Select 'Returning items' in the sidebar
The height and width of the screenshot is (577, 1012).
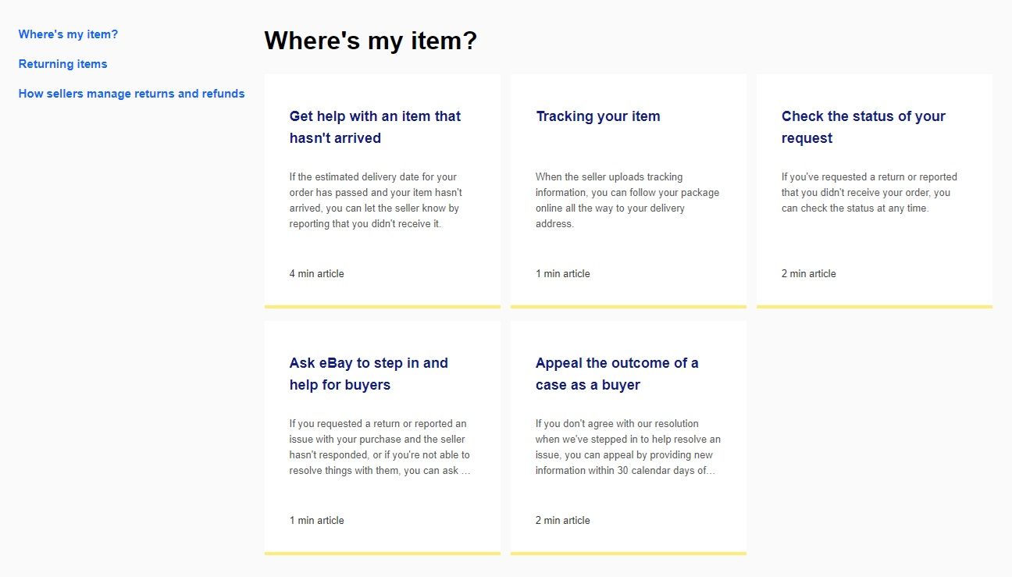[x=62, y=64]
